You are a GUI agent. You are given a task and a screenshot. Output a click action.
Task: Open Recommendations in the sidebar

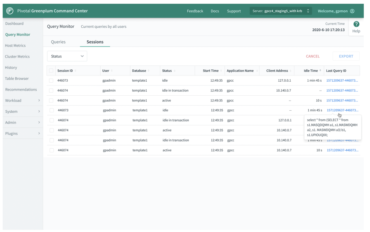[x=21, y=90]
